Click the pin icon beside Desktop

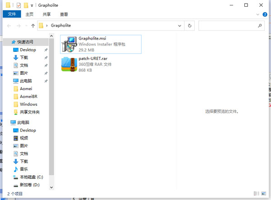point(46,50)
